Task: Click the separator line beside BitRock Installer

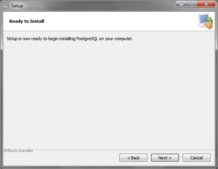Action: [x=125, y=150]
